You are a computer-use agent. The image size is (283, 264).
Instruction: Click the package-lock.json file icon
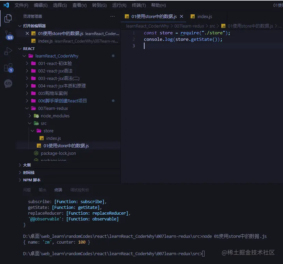pyautogui.click(x=36, y=153)
